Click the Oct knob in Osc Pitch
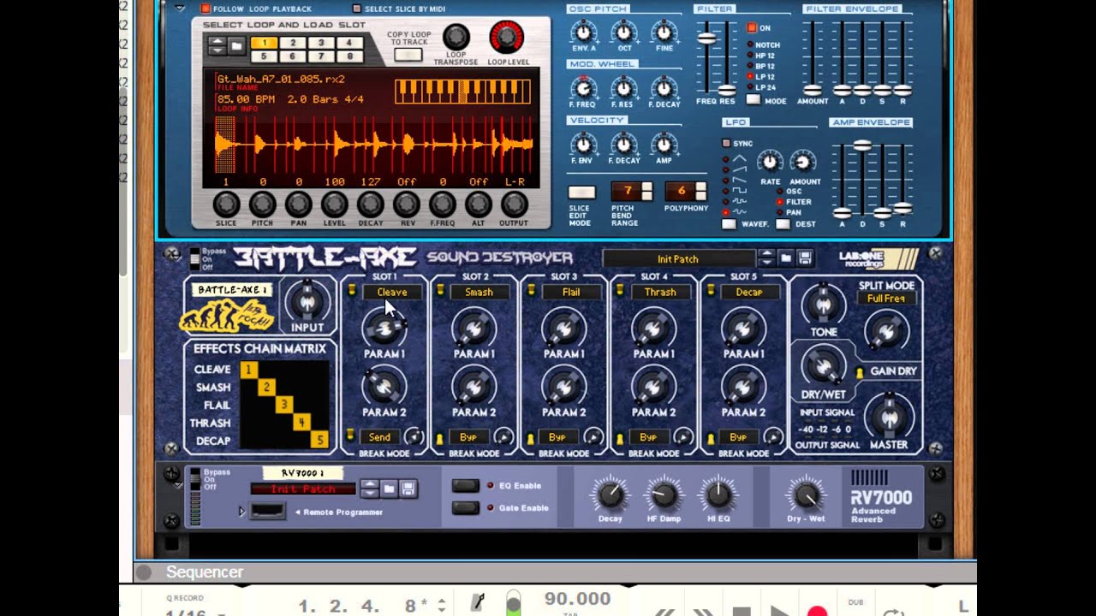 (x=624, y=33)
